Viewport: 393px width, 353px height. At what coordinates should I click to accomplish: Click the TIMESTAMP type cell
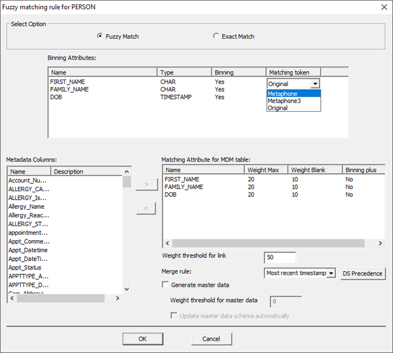(x=176, y=97)
